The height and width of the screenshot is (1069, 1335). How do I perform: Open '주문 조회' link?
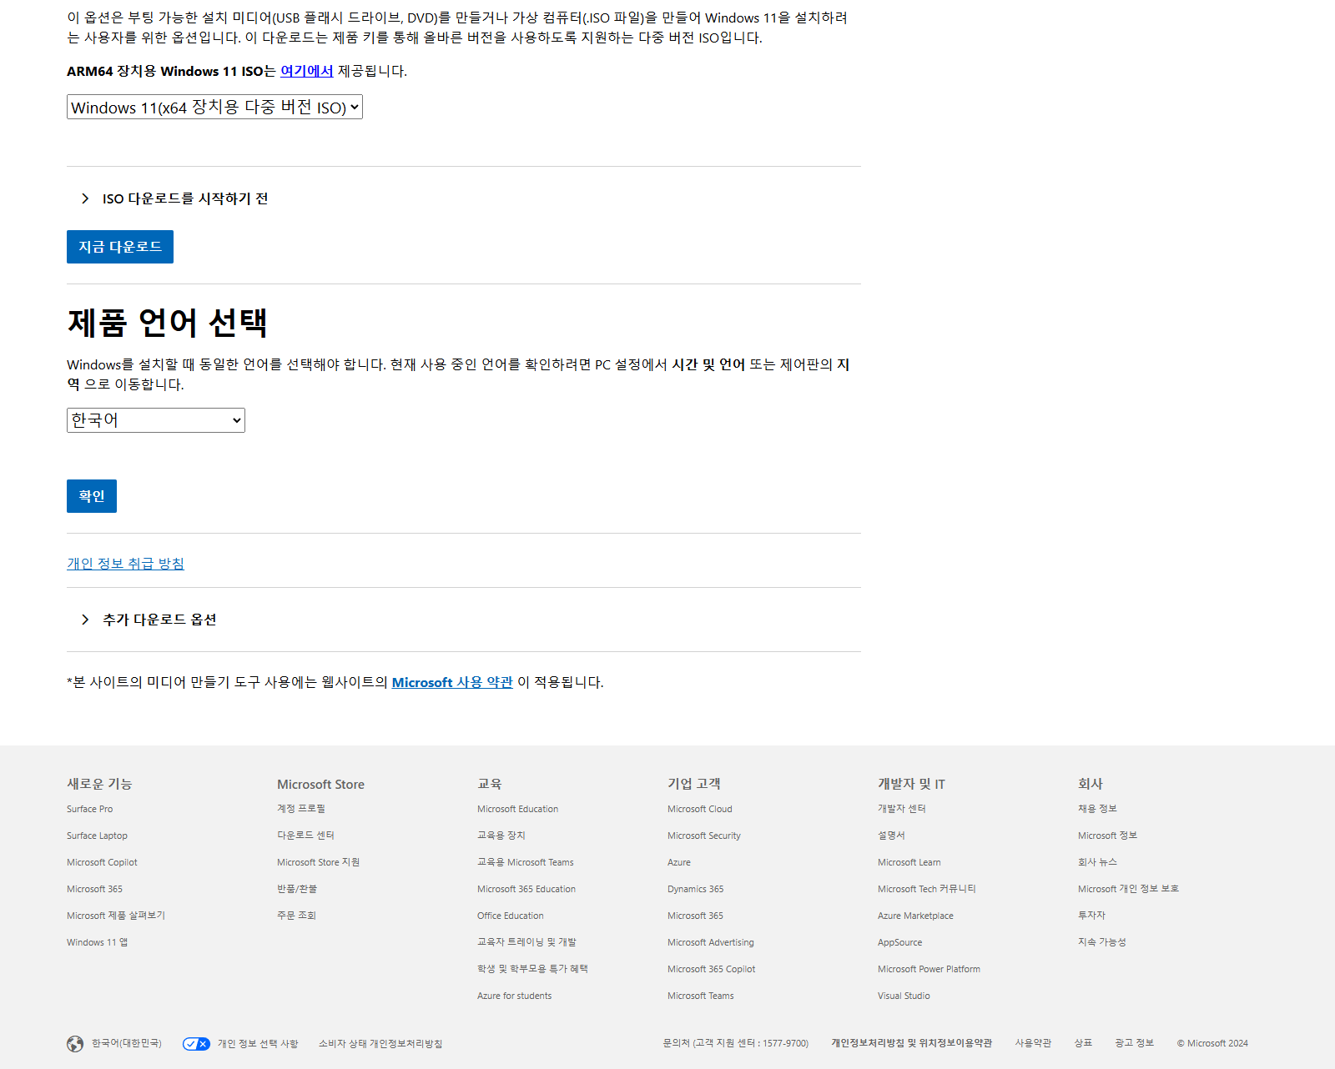coord(296,916)
